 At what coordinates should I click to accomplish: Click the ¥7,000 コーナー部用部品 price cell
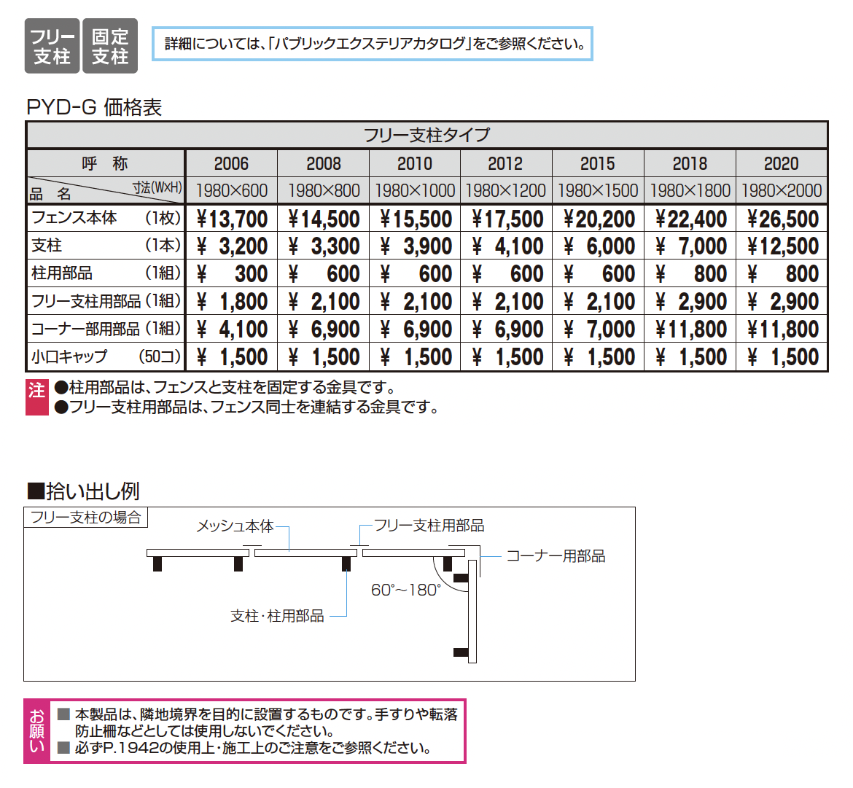[598, 329]
